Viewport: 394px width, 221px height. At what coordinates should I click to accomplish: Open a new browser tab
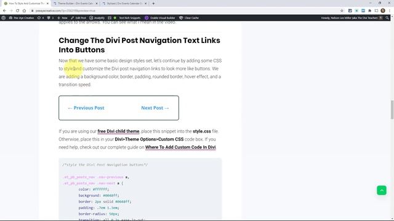coord(153,4)
